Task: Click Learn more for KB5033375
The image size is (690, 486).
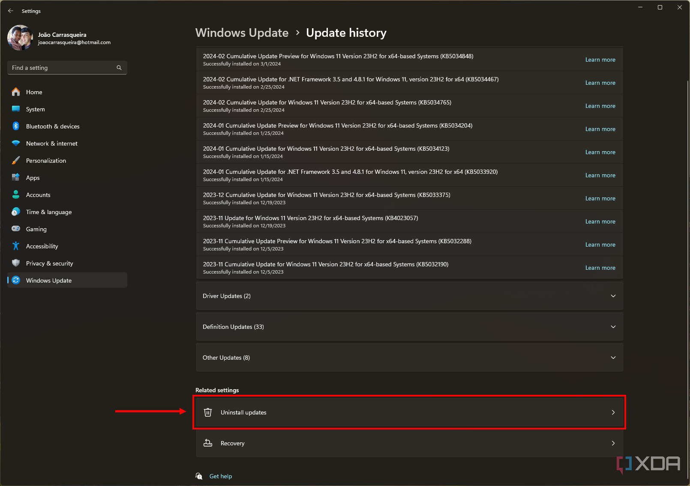Action: tap(600, 198)
